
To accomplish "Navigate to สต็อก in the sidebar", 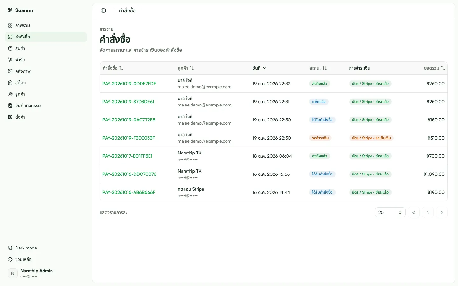I will [x=46, y=83].
